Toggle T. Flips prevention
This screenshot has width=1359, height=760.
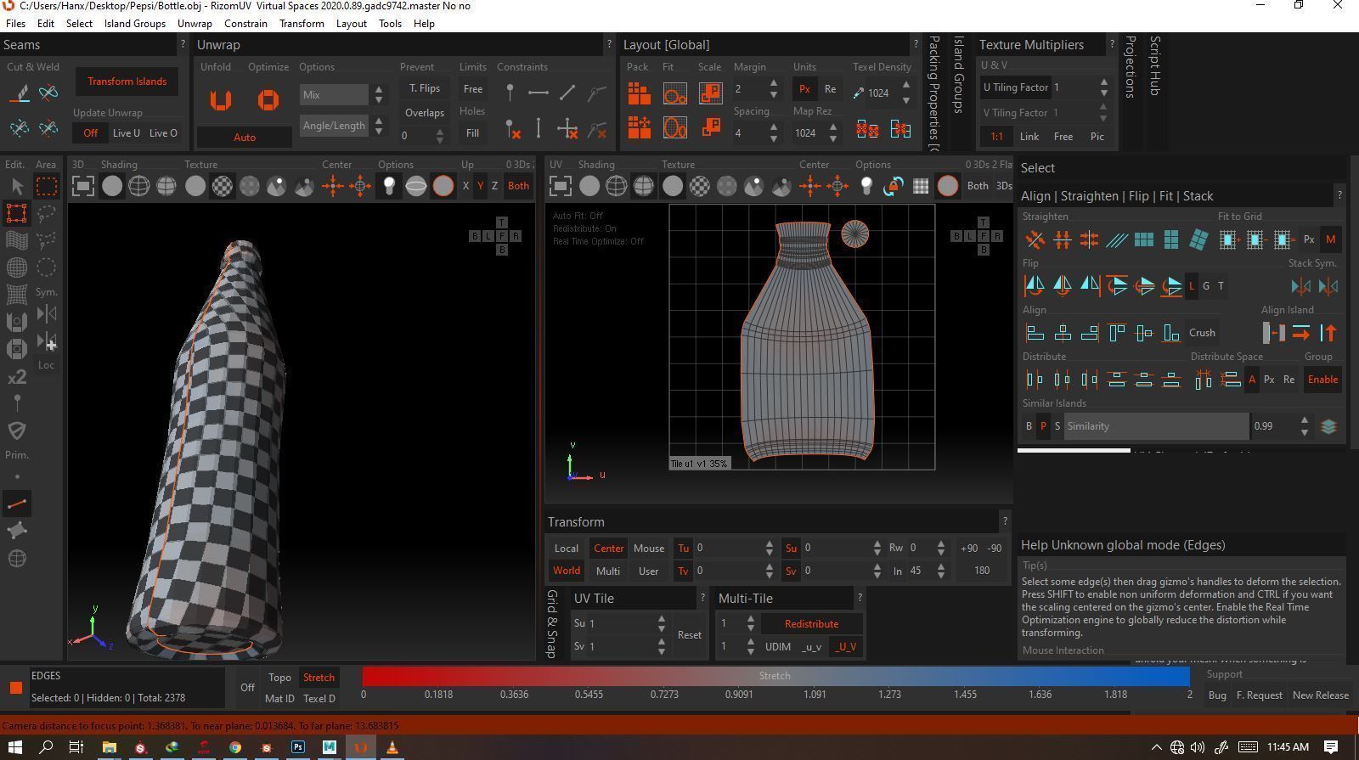[x=425, y=88]
